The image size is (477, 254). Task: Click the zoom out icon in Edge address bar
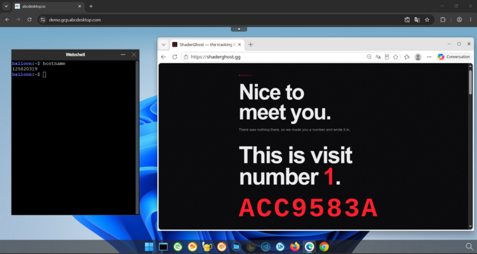pyautogui.click(x=369, y=57)
